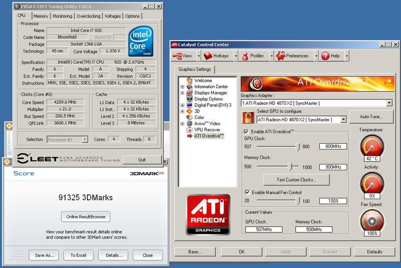The height and width of the screenshot is (268, 401).
Task: Click the Defaults button in Catalyst
Action: [375, 252]
